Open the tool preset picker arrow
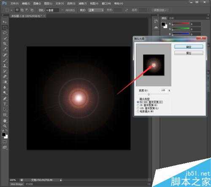The height and width of the screenshot is (187, 211). [11, 10]
